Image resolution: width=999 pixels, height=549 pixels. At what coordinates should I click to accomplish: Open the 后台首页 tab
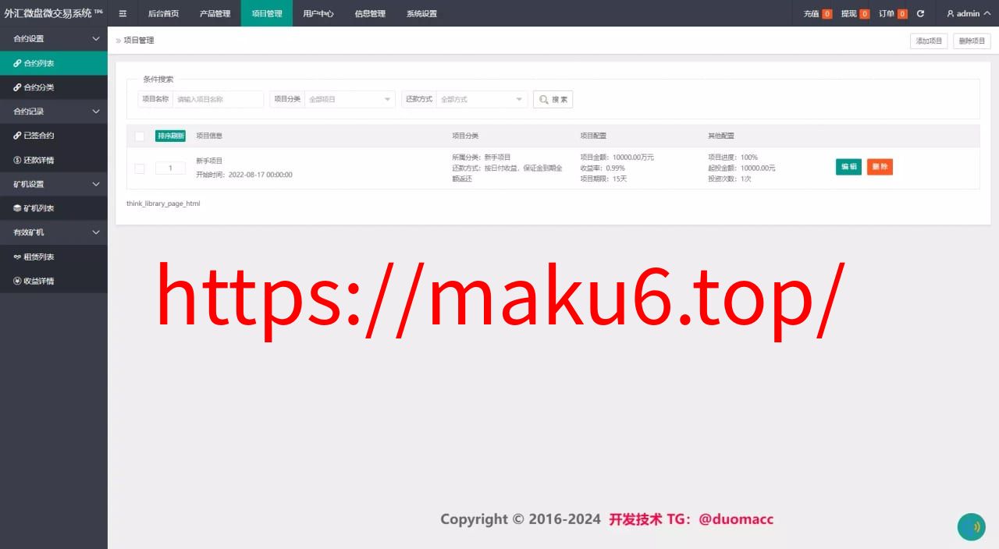click(x=163, y=13)
